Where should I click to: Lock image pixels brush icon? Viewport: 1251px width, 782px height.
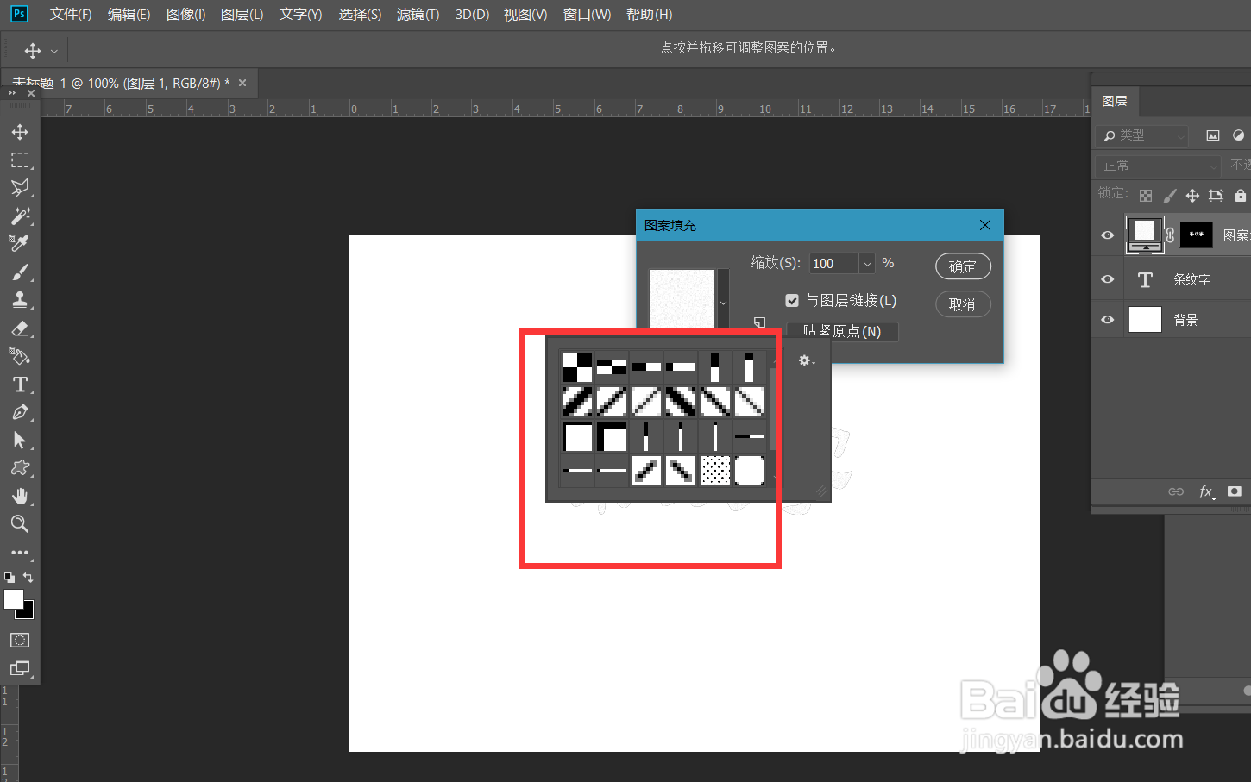1169,196
